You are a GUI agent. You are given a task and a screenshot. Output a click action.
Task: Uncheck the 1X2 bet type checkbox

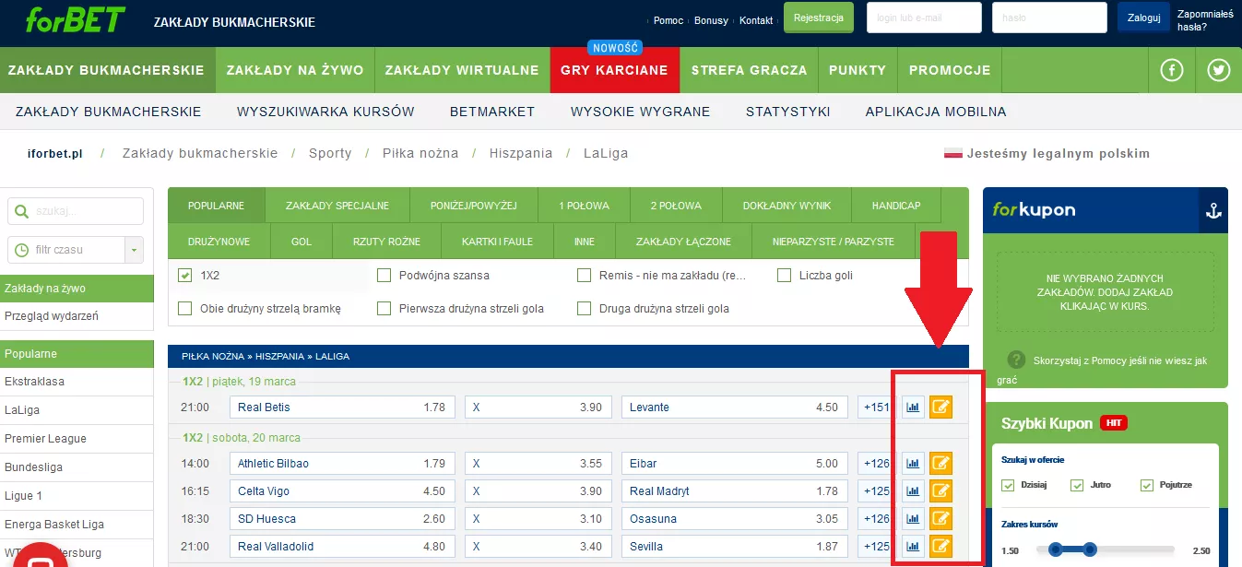[x=185, y=275]
